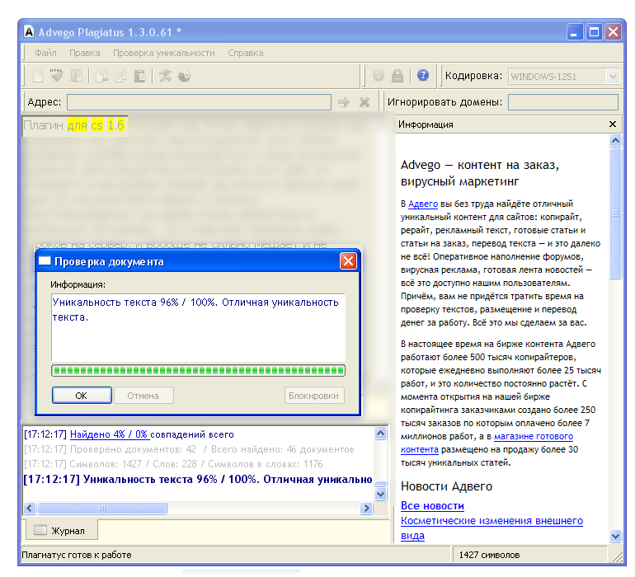Click the log scroll-down arrow

pos(381,494)
